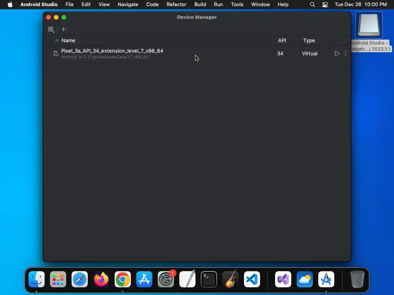Open the File menu
Screen dimensions: 394x295
click(69, 5)
